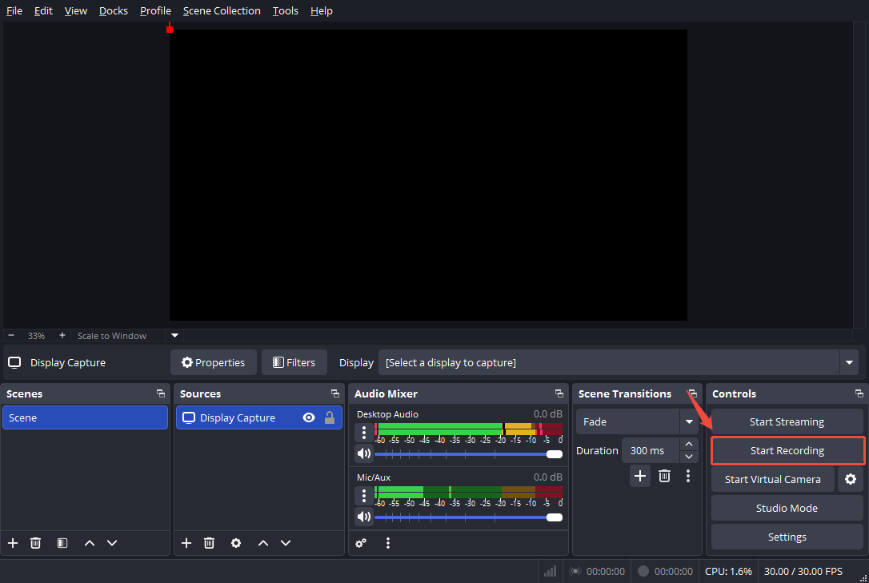The width and height of the screenshot is (869, 583).
Task: Click Start Recording
Action: click(x=787, y=450)
